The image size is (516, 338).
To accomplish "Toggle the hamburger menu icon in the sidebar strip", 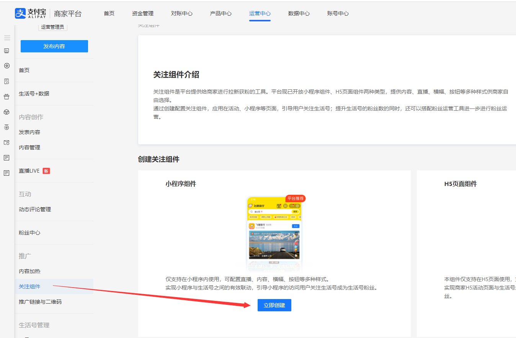I will (x=7, y=38).
